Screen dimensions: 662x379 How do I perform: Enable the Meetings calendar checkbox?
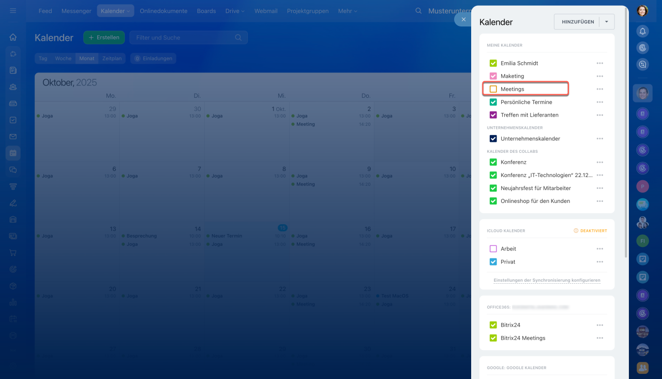point(493,89)
